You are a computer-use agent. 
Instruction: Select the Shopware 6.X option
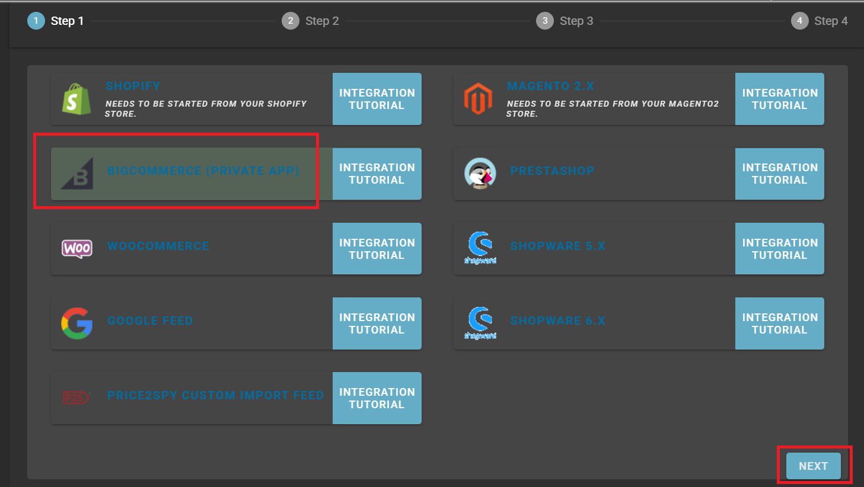point(595,323)
